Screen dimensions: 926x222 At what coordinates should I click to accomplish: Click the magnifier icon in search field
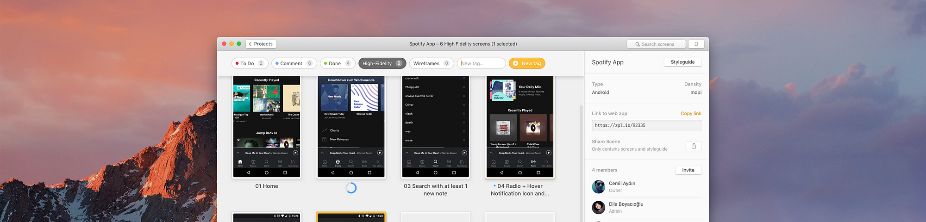(638, 44)
